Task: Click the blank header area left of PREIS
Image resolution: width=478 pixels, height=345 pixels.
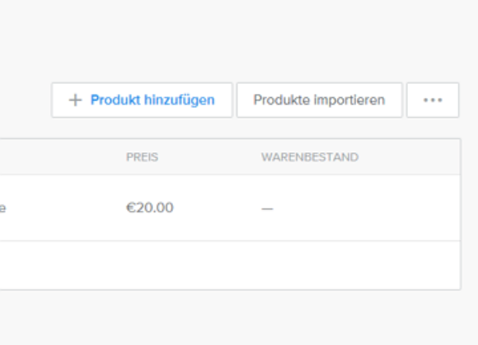Action: click(63, 157)
